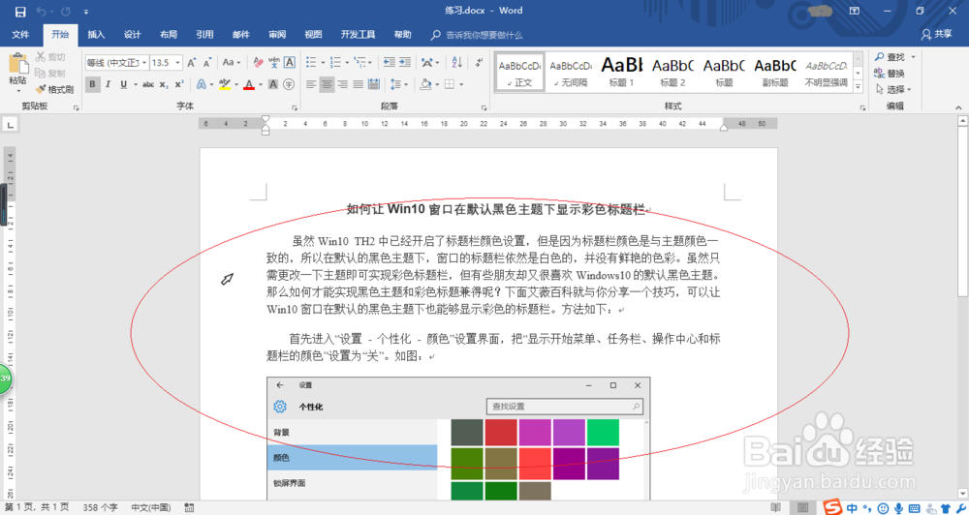Click the Text Effects glowing A icon
This screenshot has height=515, width=969.
point(202,84)
